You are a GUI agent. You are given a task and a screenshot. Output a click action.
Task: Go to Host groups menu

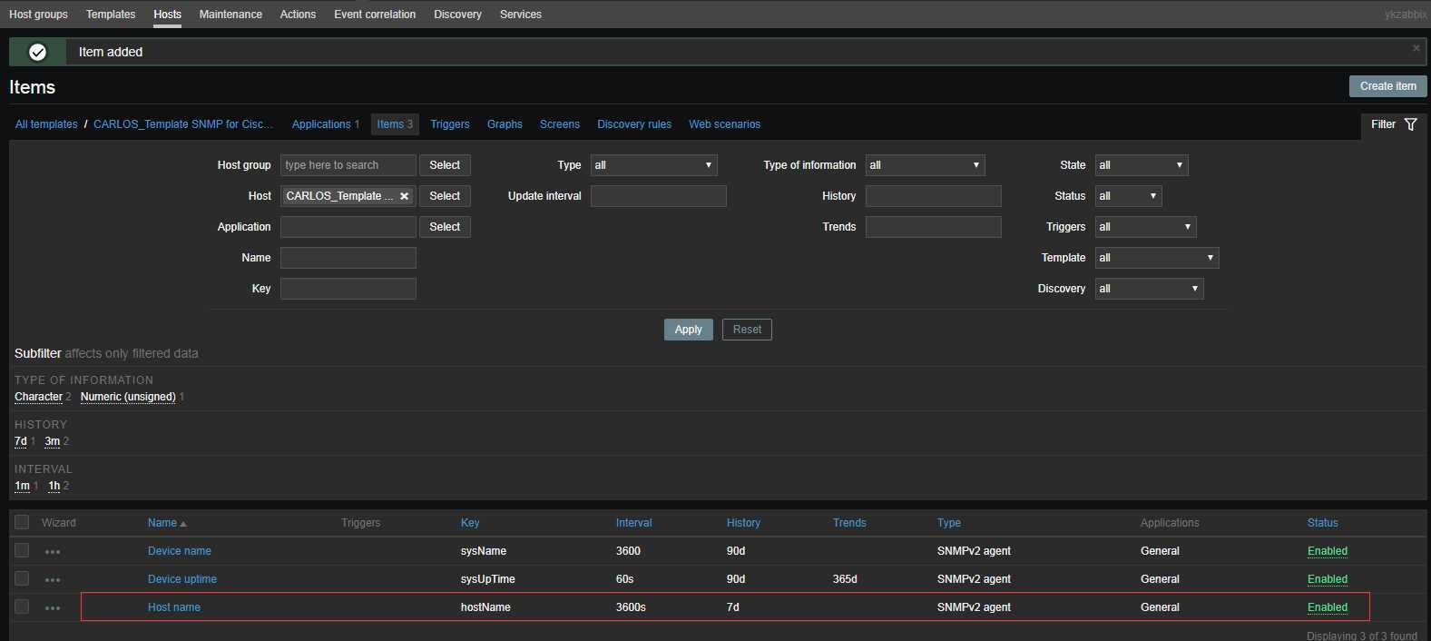tap(38, 15)
